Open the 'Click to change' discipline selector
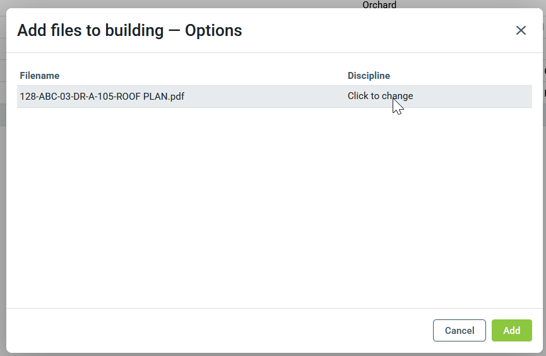The image size is (546, 356). [x=380, y=97]
